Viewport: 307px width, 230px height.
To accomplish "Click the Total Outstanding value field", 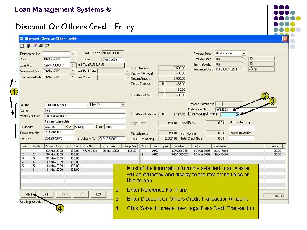I will click(x=168, y=138).
